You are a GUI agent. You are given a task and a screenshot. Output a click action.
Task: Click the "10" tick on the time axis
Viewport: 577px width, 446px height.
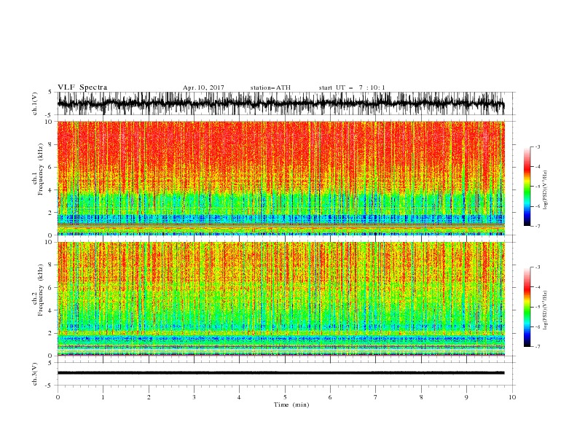pyautogui.click(x=512, y=397)
